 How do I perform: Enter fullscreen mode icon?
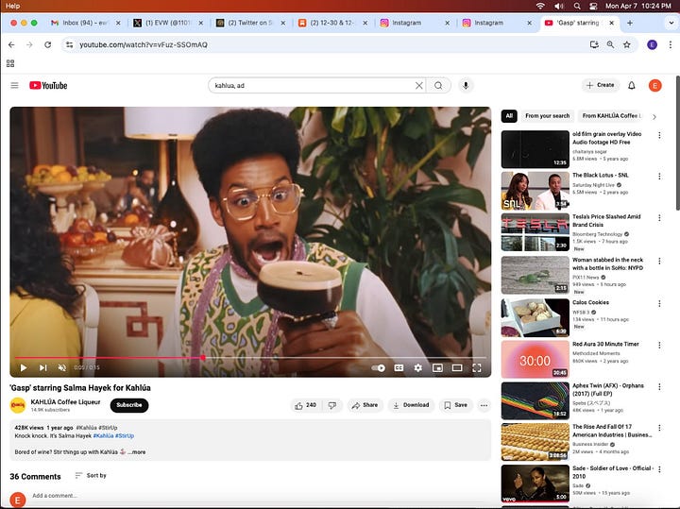click(477, 367)
